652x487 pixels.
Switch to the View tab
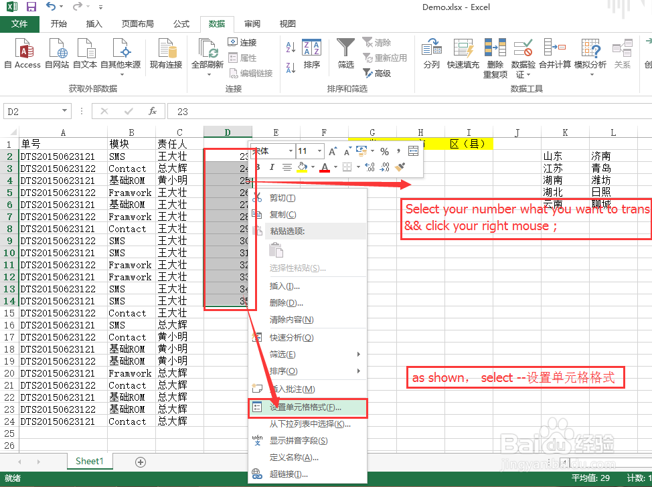[x=288, y=23]
